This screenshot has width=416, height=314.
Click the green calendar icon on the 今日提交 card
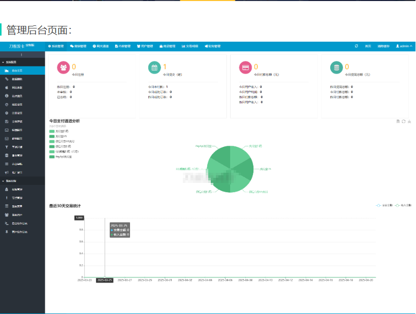click(x=153, y=67)
